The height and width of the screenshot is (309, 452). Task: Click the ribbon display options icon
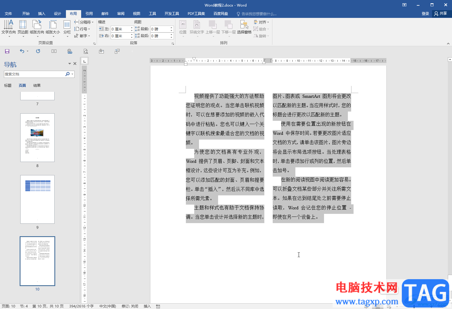(404, 5)
